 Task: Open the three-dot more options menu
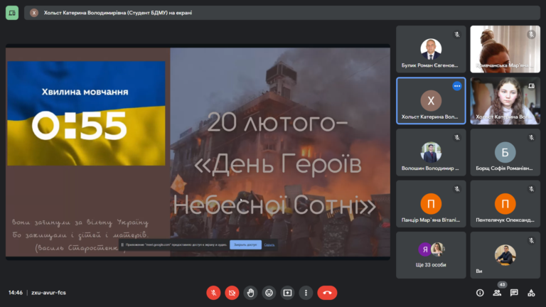(306, 292)
